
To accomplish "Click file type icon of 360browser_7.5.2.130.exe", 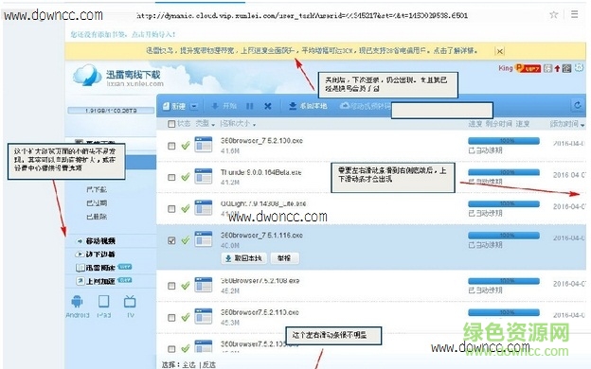I will 203,145.
